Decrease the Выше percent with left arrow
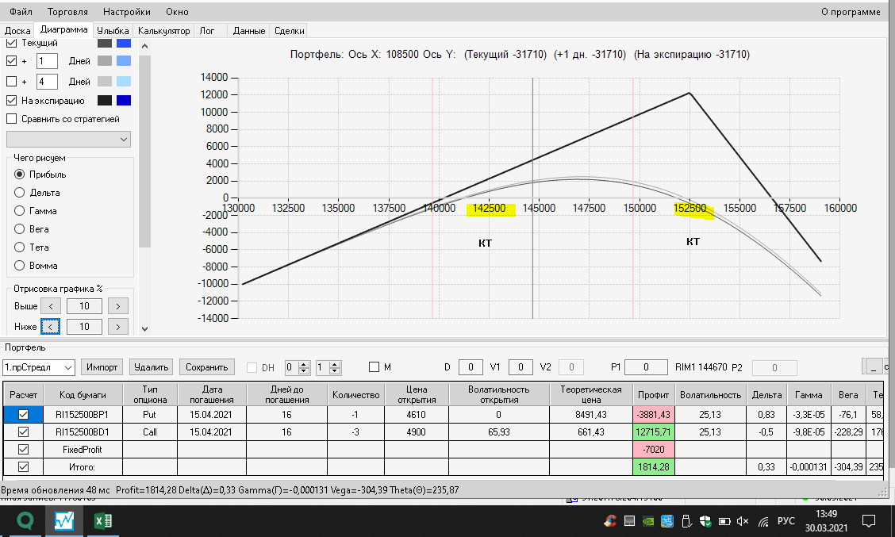This screenshot has height=537, width=895. 50,306
